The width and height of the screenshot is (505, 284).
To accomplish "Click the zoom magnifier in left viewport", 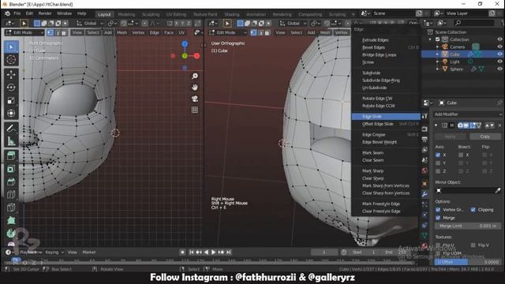I will (x=195, y=76).
